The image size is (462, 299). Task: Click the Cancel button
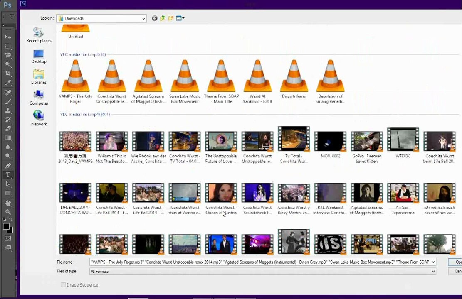click(455, 271)
